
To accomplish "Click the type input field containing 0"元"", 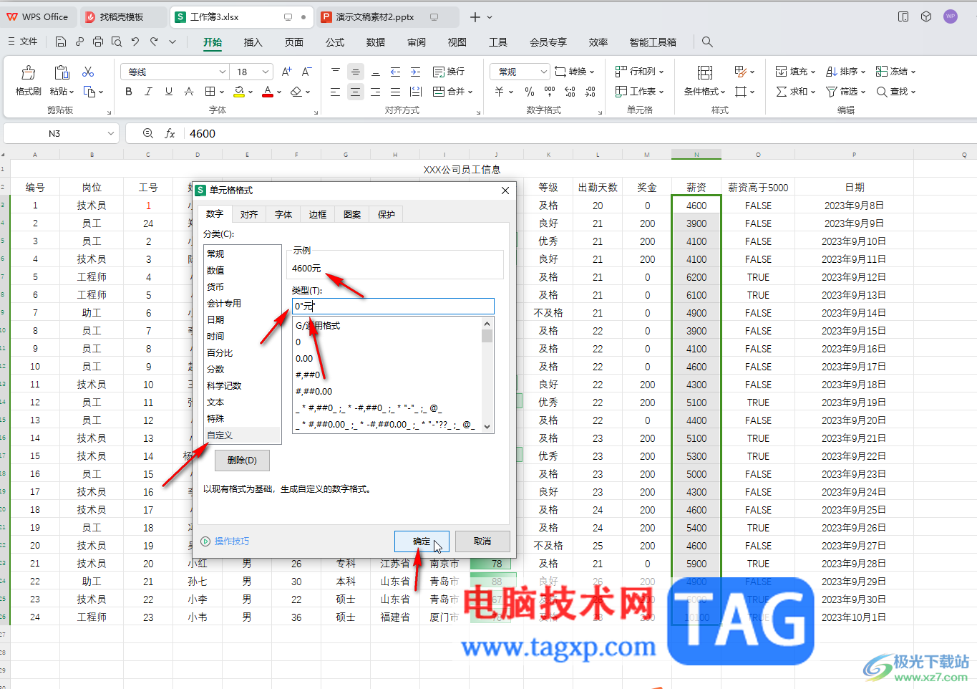I will coord(393,306).
